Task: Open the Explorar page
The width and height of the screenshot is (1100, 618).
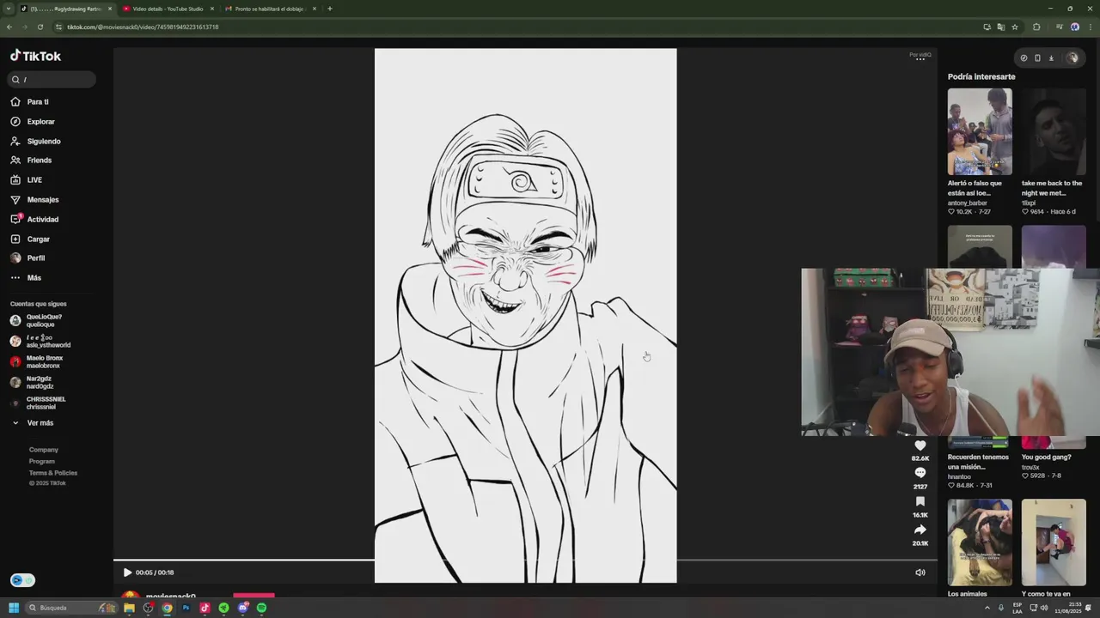Action: (34, 122)
